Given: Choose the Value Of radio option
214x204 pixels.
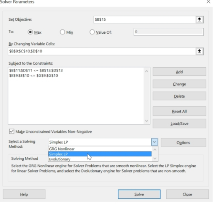Looking at the screenshot, I should point(92,32).
